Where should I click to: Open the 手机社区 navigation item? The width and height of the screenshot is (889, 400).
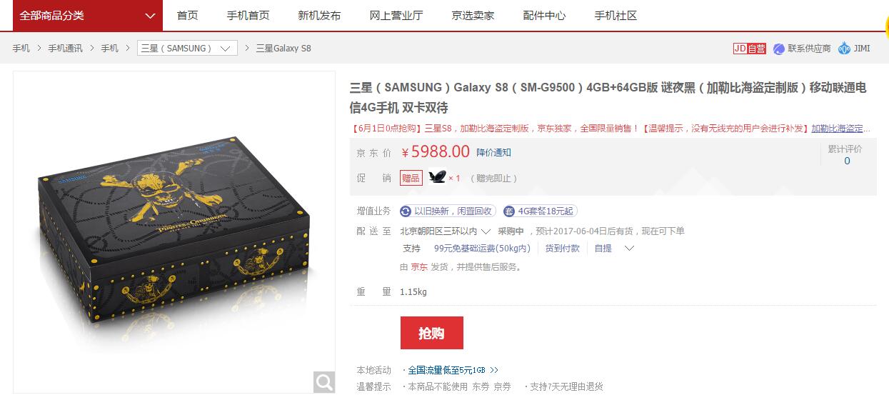(x=616, y=16)
